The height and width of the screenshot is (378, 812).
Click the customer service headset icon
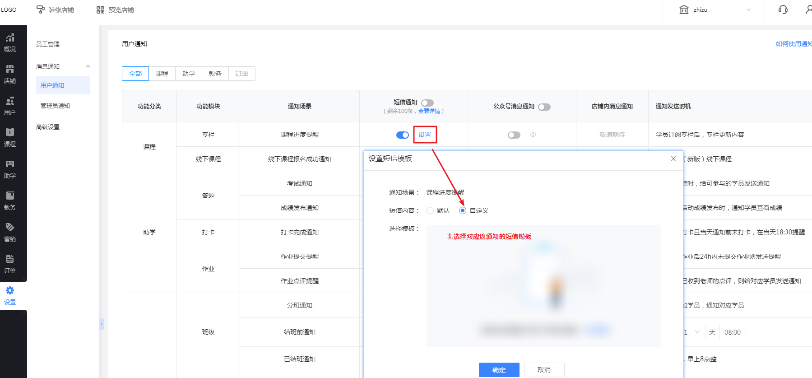pos(783,9)
